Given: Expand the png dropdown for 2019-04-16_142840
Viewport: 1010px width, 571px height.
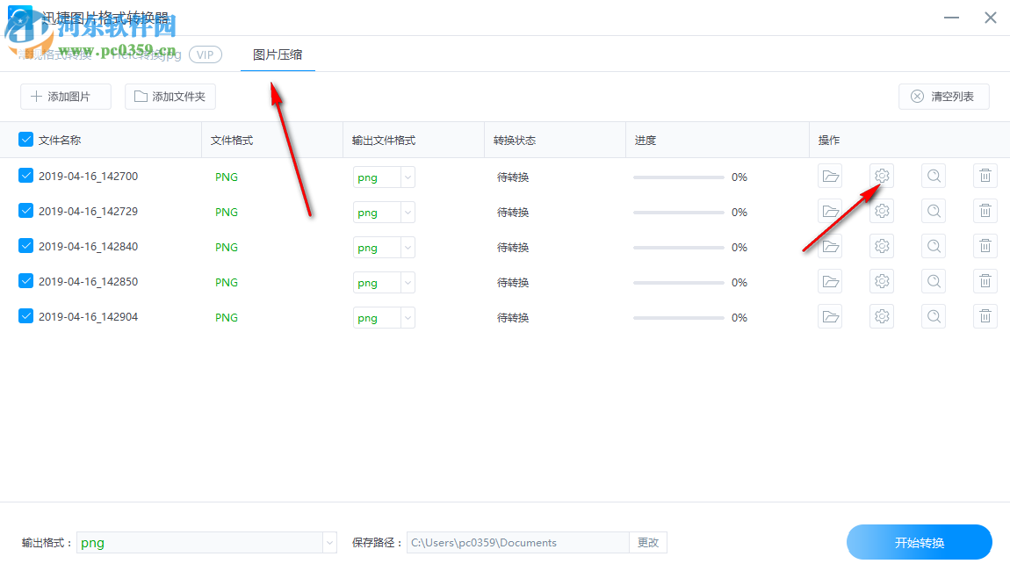Looking at the screenshot, I should 406,247.
